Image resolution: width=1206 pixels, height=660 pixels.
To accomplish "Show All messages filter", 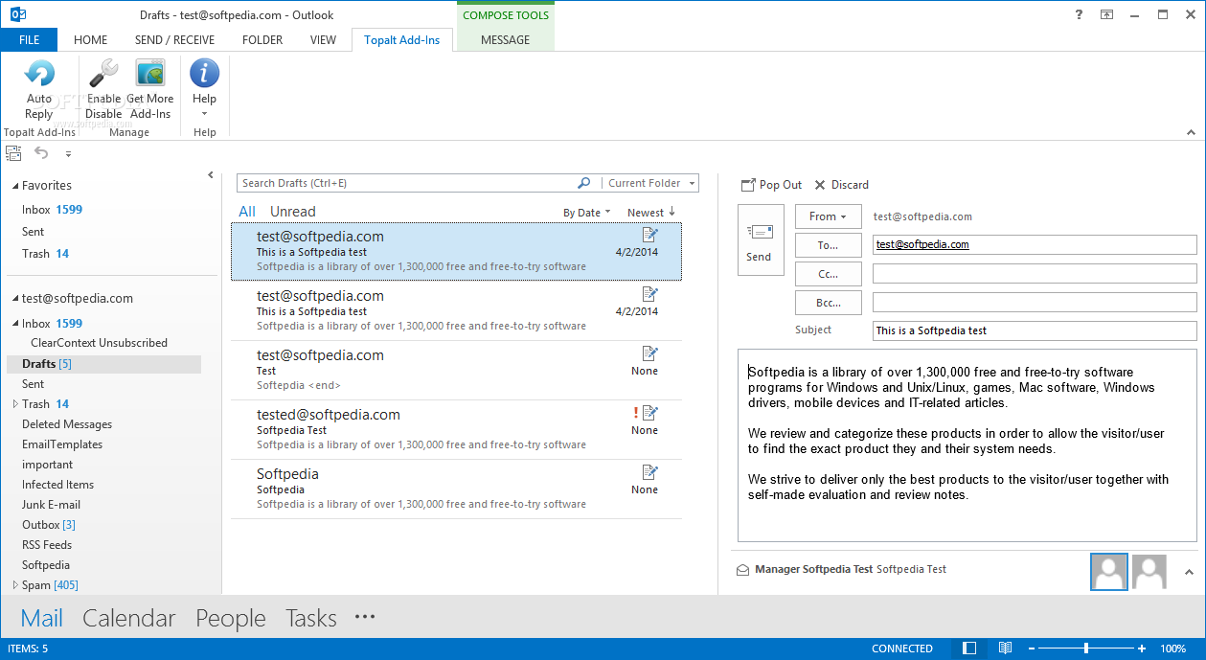I will [x=247, y=212].
